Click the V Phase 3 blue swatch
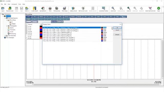The image size is (164, 92). click(102, 31)
